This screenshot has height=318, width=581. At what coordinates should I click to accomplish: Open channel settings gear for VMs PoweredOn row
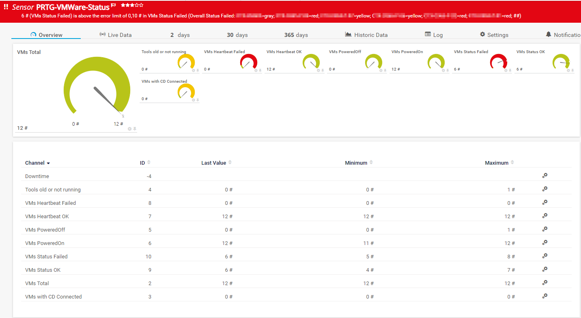[x=544, y=242]
